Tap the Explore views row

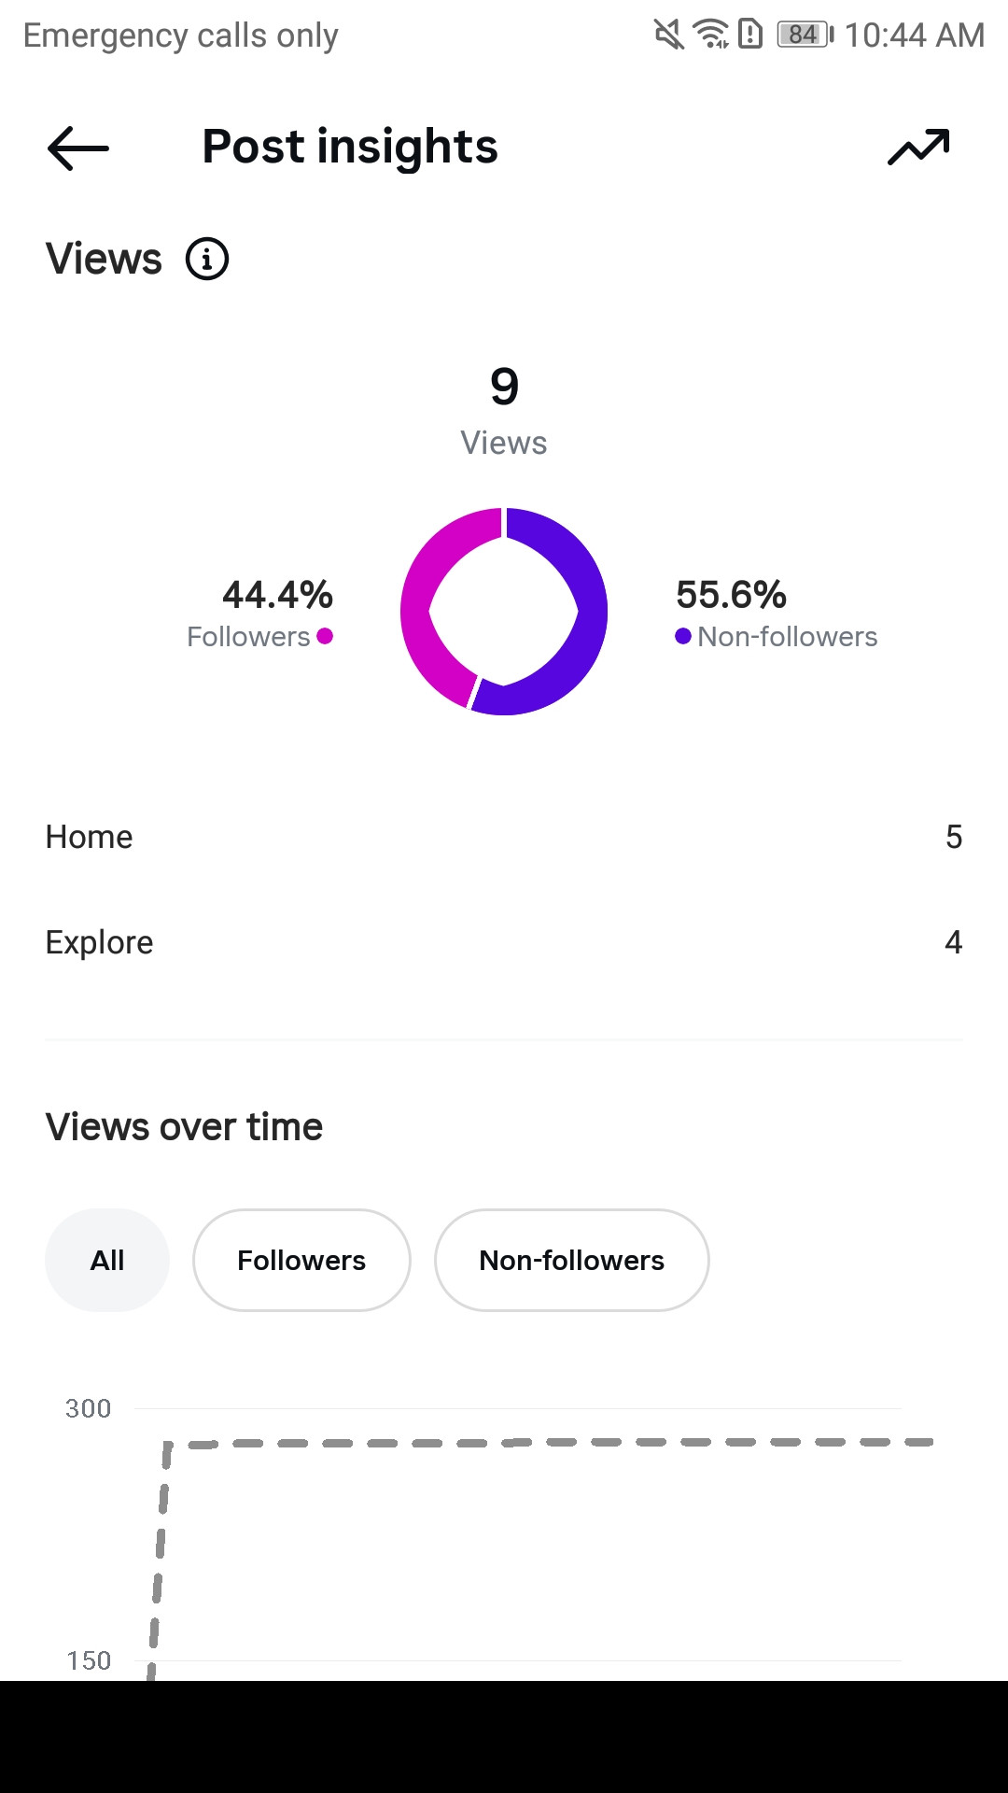(504, 942)
